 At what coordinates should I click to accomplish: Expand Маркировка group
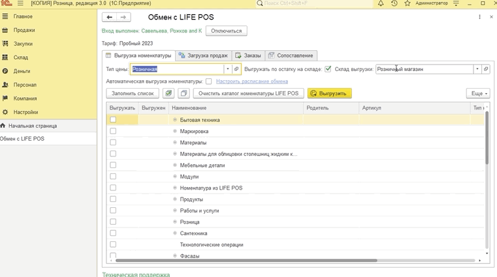(x=174, y=131)
